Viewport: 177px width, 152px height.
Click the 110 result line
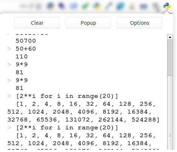pos(21,57)
